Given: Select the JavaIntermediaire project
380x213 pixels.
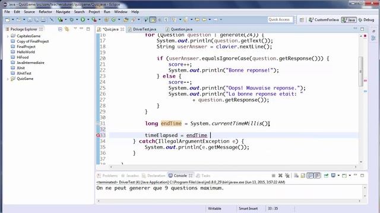Looking at the screenshot, I should tap(30, 63).
